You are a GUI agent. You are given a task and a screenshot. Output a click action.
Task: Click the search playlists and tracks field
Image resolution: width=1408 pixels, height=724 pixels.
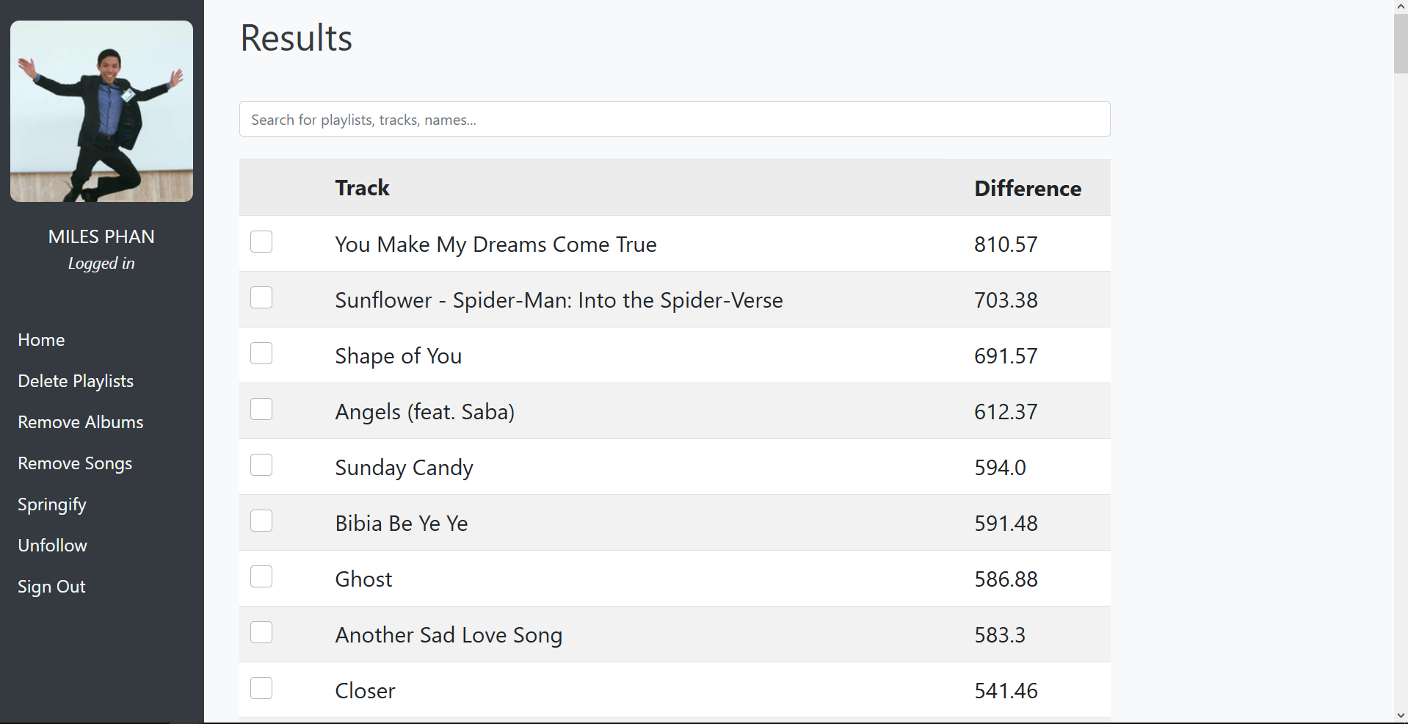pyautogui.click(x=675, y=120)
